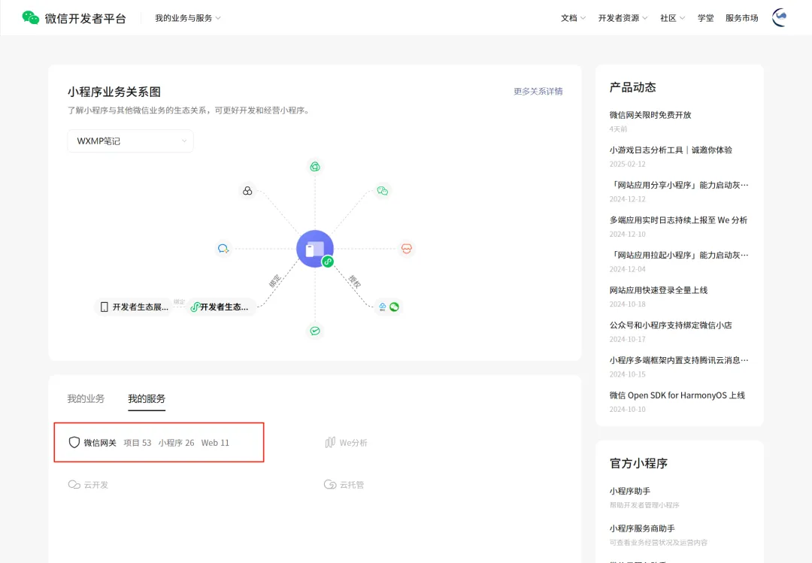Image resolution: width=812 pixels, height=563 pixels.
Task: Click the blue chat bubble icon in the diagram
Action: 223,249
